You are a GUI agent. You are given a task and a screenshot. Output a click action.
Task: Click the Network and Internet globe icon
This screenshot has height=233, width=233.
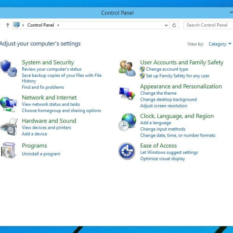[x=8, y=103]
